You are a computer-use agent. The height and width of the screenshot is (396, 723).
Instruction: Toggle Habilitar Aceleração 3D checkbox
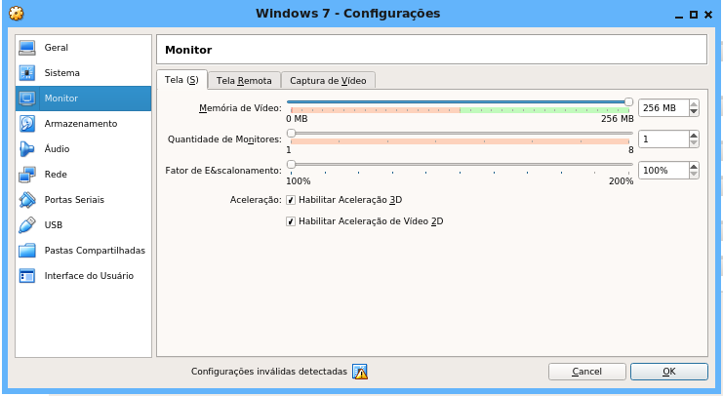pos(291,200)
